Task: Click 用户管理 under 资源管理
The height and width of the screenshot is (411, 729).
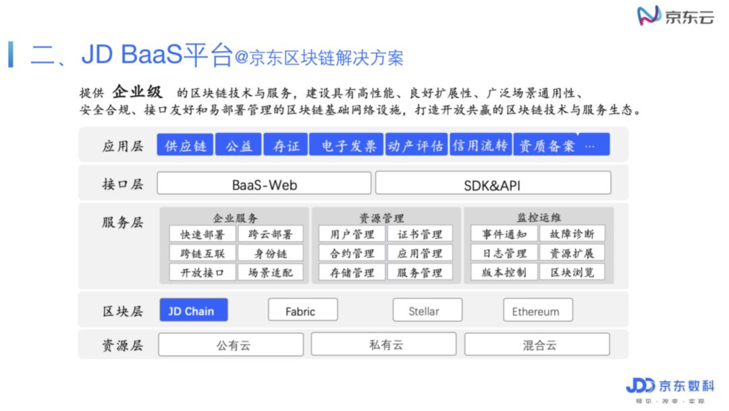Action: tap(352, 234)
